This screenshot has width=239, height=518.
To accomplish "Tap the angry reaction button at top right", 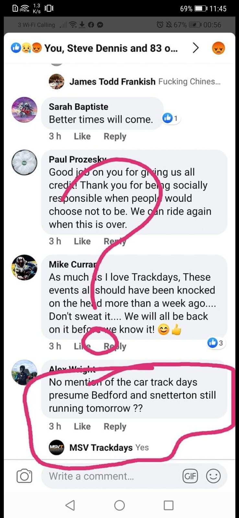I will 218,48.
